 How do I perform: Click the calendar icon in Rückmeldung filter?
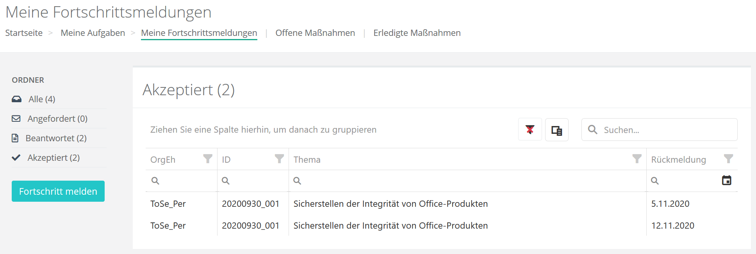coord(726,180)
